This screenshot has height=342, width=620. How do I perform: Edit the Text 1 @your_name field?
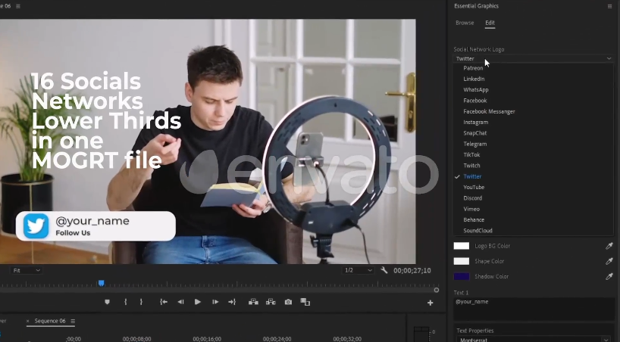pyautogui.click(x=533, y=309)
